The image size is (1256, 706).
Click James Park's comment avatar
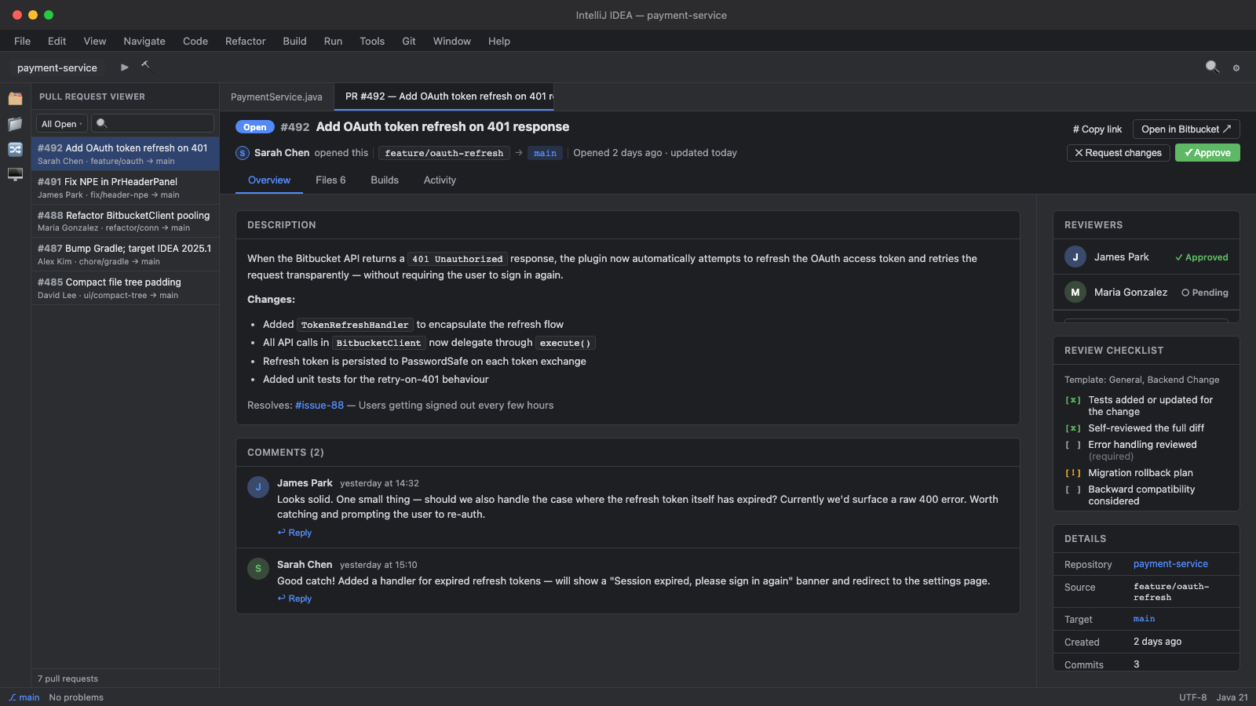pyautogui.click(x=258, y=487)
